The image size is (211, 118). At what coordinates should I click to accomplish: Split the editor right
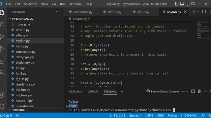[204, 12]
